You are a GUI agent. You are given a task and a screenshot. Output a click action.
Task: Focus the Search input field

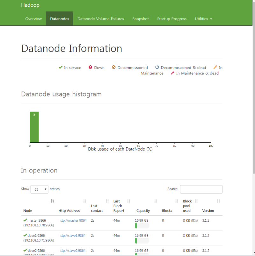[201, 189]
